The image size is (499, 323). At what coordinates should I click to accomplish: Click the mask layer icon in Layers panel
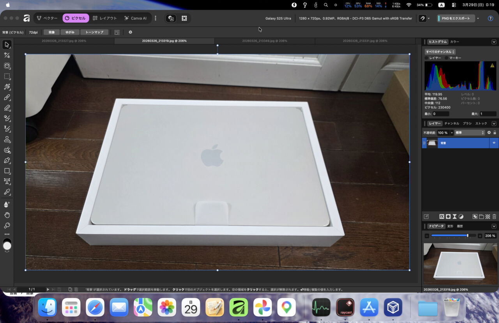pos(448,217)
